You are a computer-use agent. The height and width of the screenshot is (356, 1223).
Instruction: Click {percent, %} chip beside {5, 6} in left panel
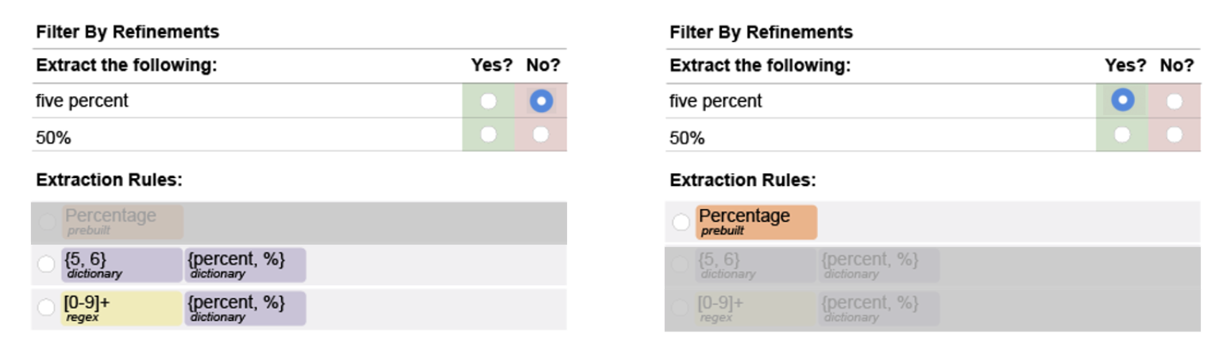pyautogui.click(x=245, y=265)
